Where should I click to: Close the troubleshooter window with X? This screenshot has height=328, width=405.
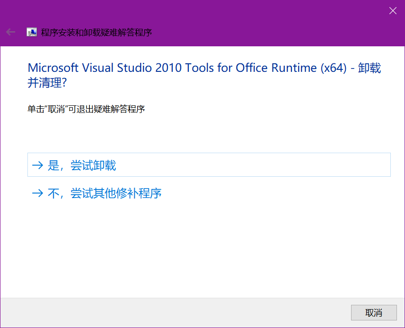tap(393, 11)
